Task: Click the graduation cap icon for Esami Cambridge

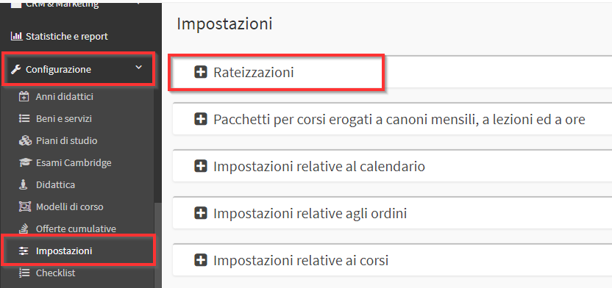Action: (24, 162)
